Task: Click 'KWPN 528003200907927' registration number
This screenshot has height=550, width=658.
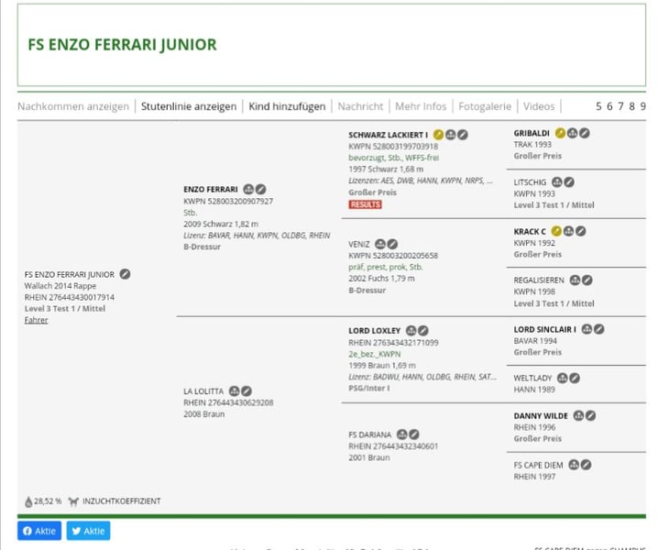Action: [x=228, y=201]
